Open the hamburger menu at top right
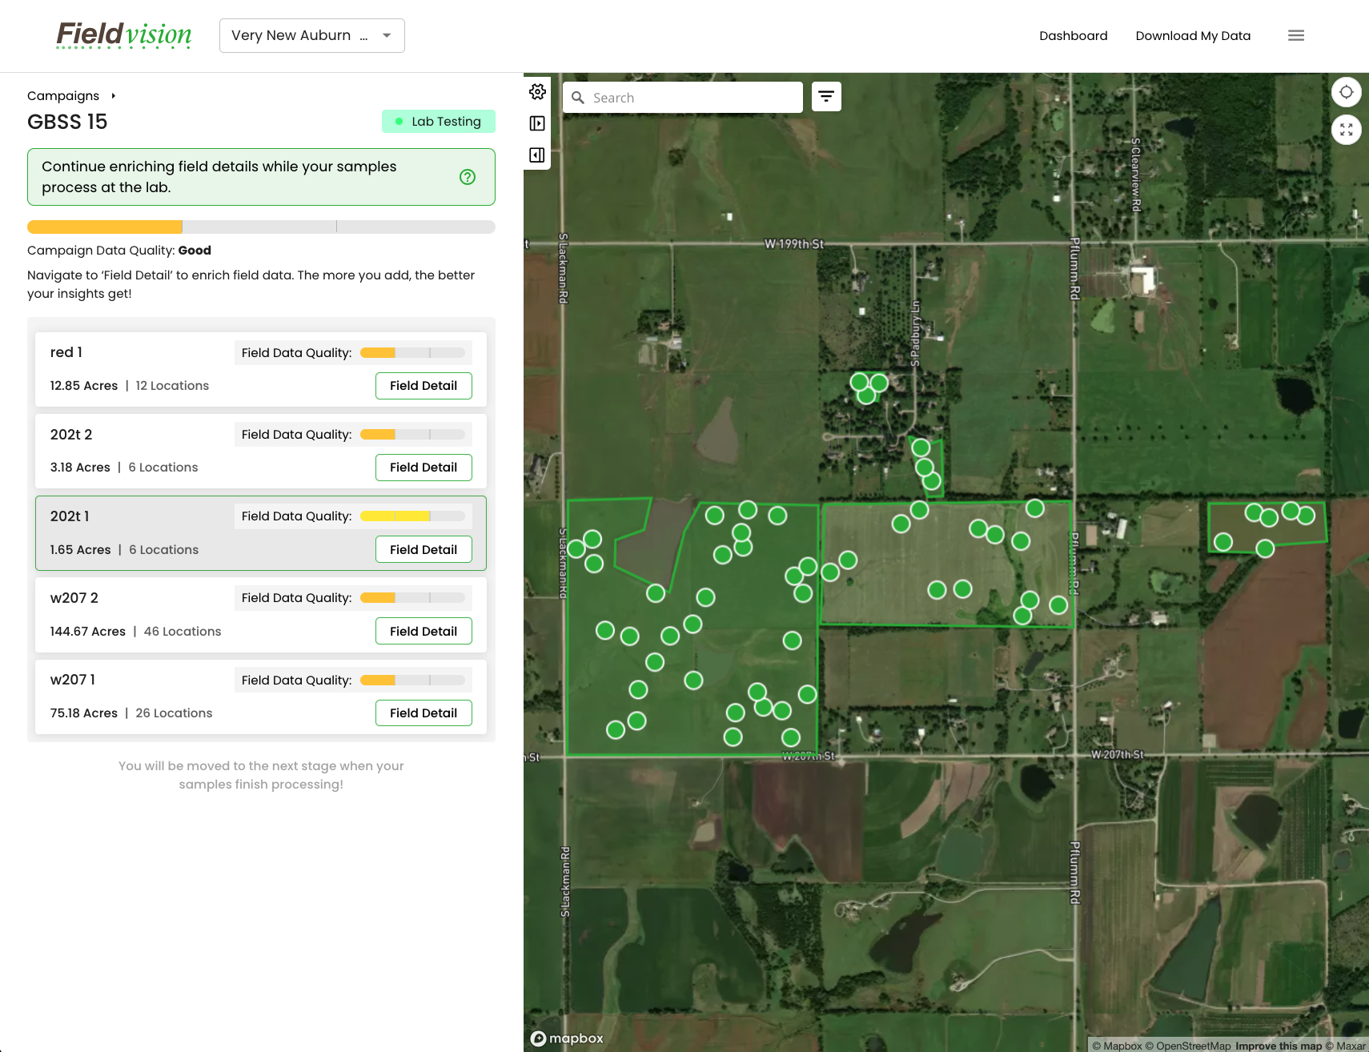The height and width of the screenshot is (1052, 1369). click(x=1296, y=35)
